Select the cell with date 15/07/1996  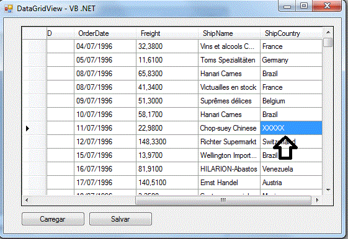click(105, 155)
